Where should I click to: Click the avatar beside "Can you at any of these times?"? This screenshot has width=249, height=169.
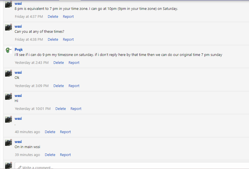coord(8,27)
